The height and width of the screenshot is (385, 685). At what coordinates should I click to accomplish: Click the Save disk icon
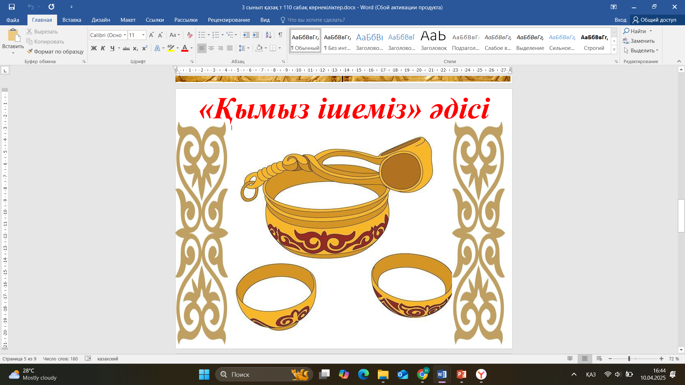tap(12, 7)
